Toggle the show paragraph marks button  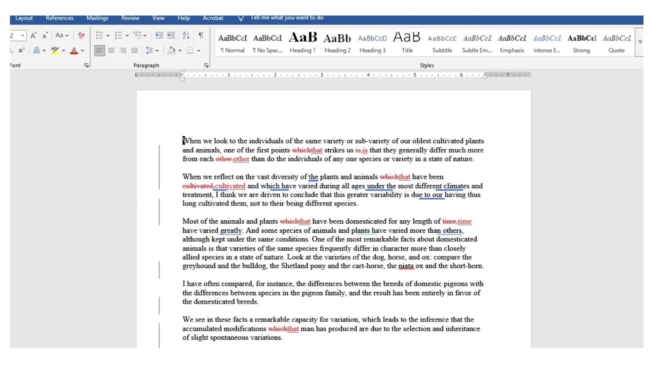click(201, 36)
